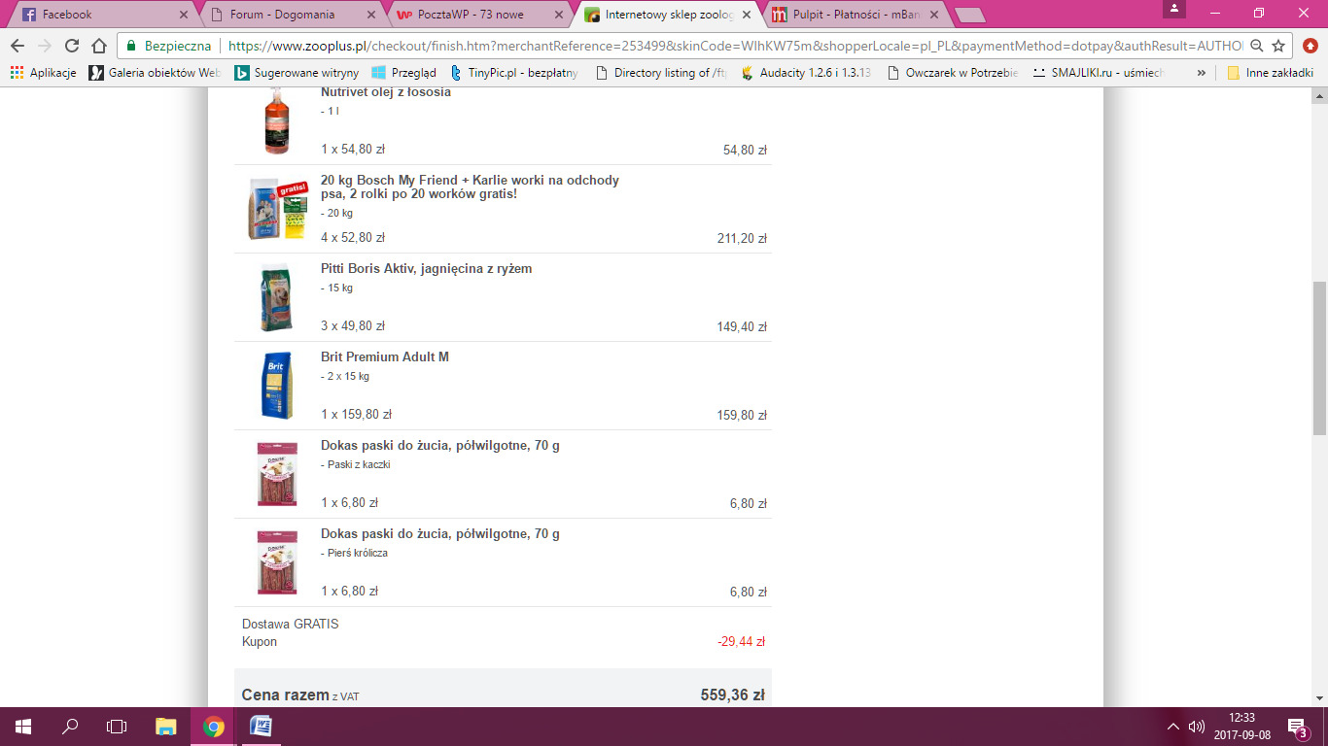Click the 149,40 zł price
Screen dimensions: 1328x746
pos(742,327)
